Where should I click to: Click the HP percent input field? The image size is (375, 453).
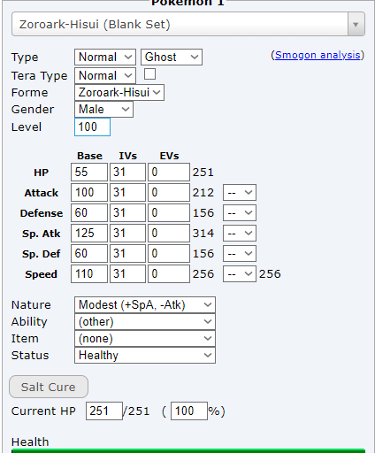point(189,411)
